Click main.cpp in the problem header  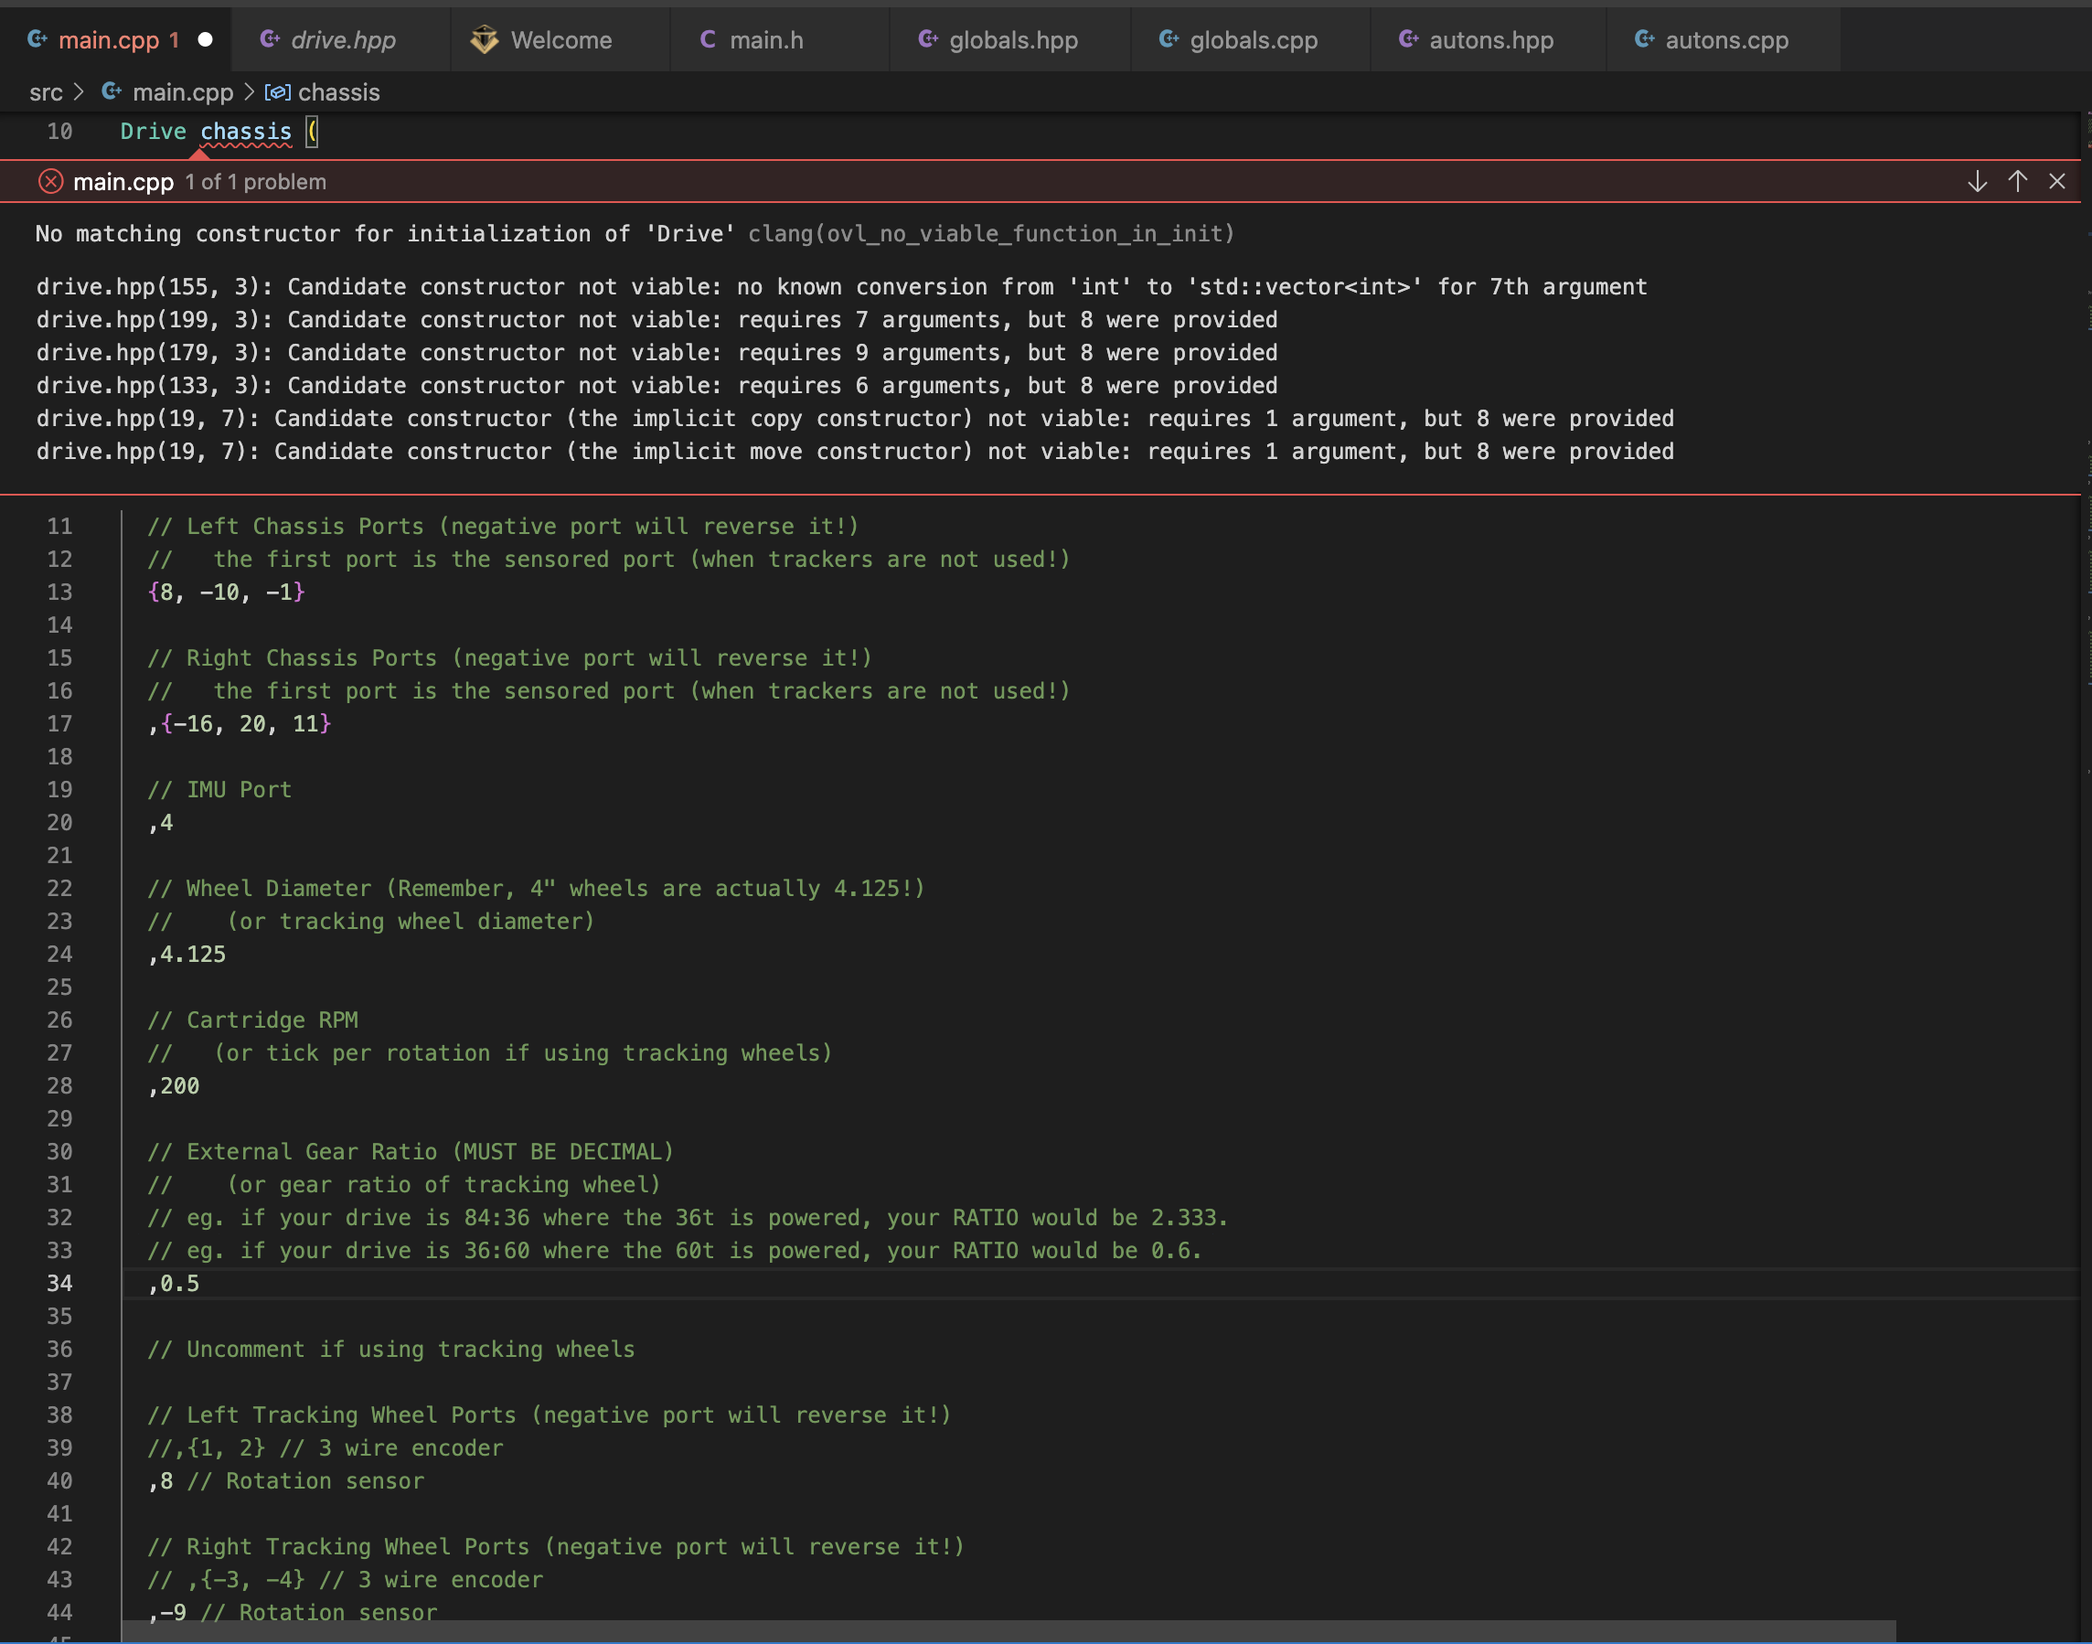(123, 182)
